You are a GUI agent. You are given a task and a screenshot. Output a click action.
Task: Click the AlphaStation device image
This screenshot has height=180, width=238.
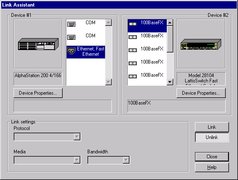[38, 44]
